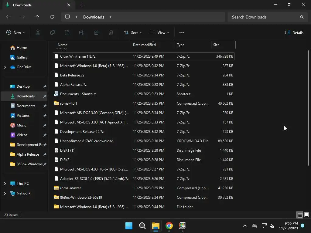This screenshot has height=233, width=311.
Task: Select Adaptec EZ-SCSI 1.0 archive
Action: [144, 178]
